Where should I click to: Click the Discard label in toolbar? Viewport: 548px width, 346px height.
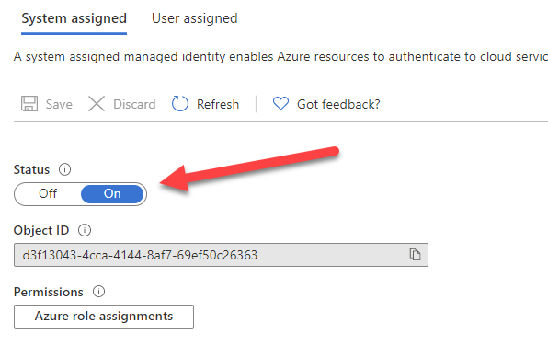point(134,104)
